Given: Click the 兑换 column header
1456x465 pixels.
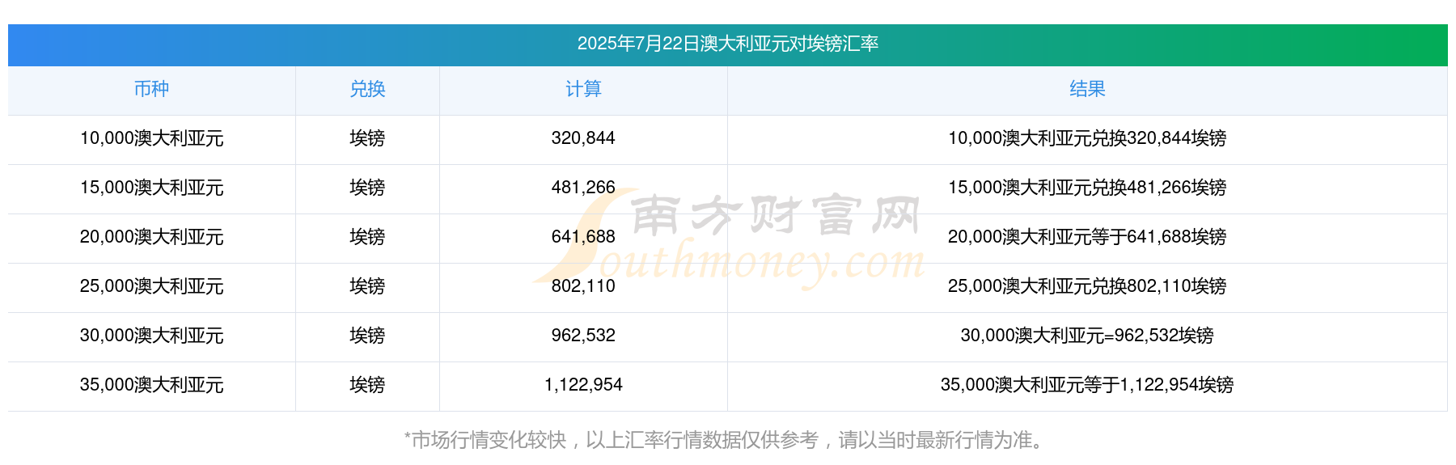Looking at the screenshot, I should (367, 89).
